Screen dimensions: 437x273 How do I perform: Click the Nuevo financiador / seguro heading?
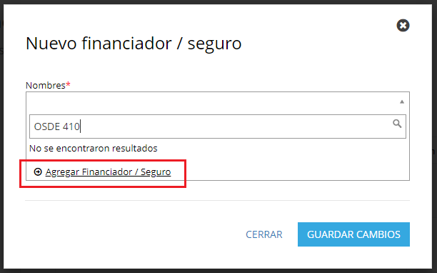(134, 44)
